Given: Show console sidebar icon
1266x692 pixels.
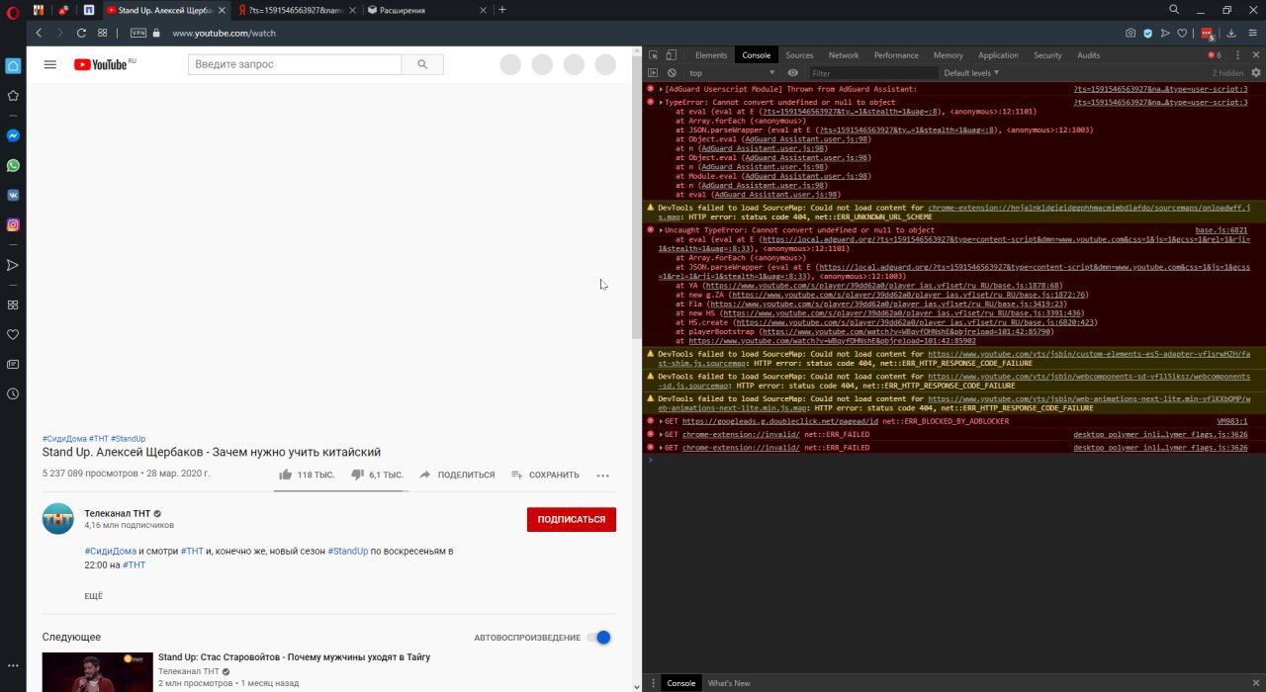Looking at the screenshot, I should click(x=653, y=73).
